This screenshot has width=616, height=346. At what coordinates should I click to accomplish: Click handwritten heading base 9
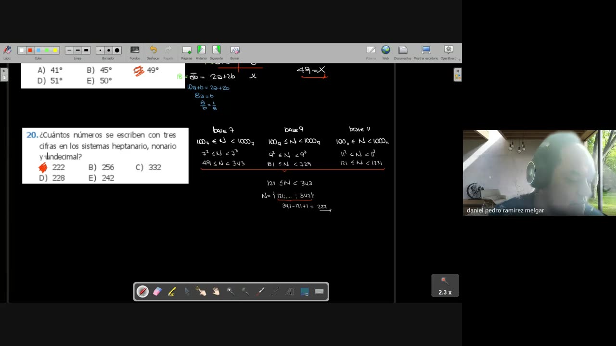click(294, 129)
